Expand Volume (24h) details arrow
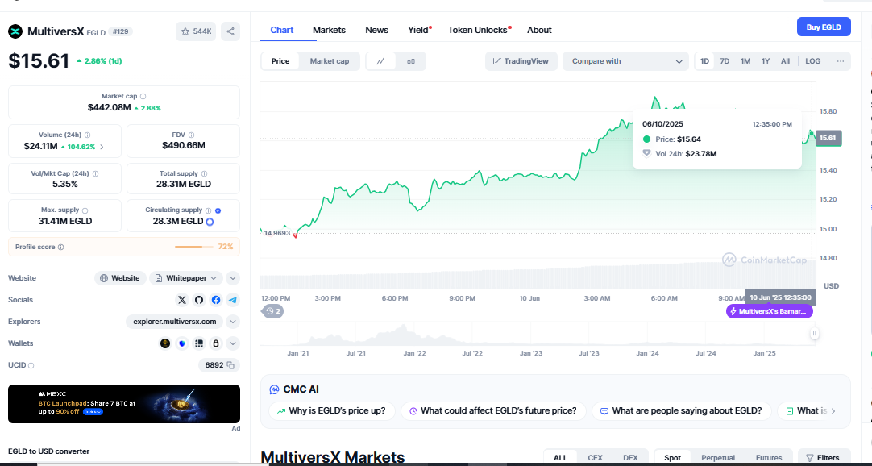This screenshot has height=466, width=872. (102, 148)
